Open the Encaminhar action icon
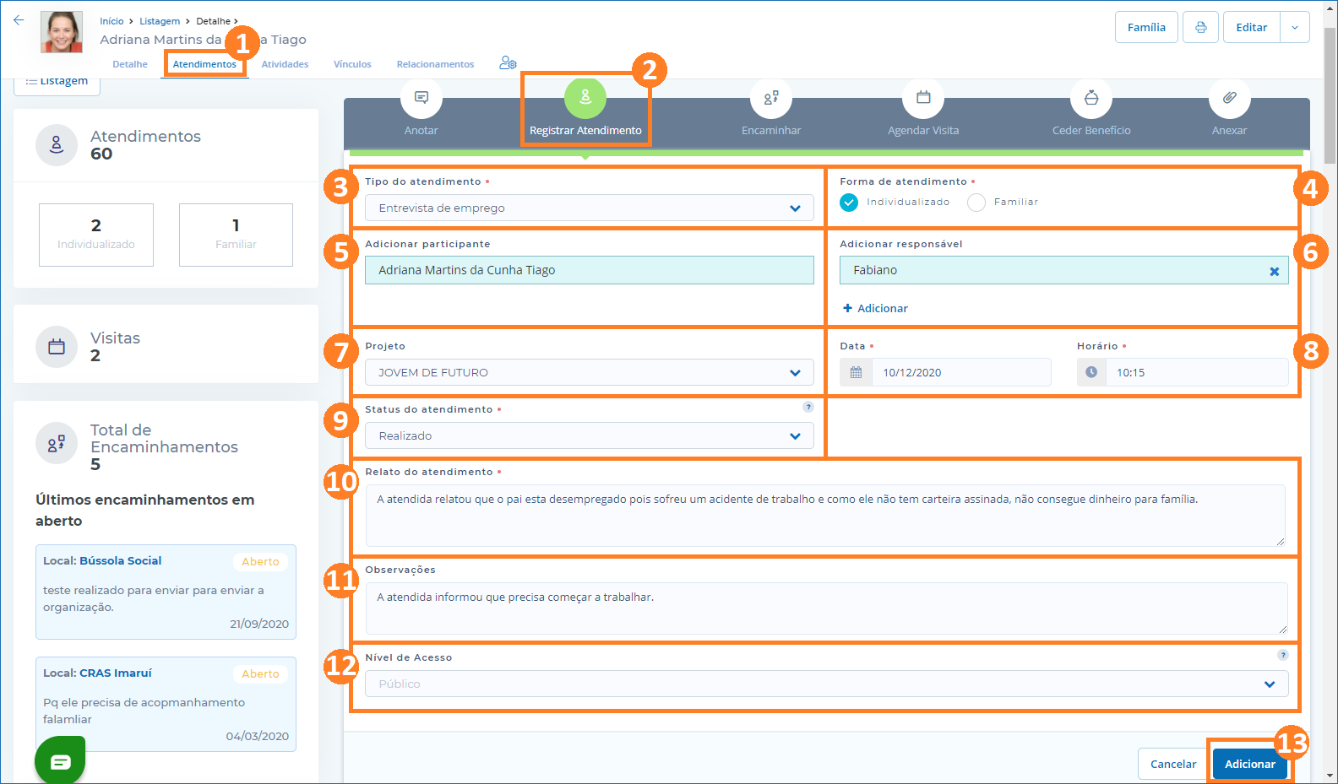 point(770,98)
